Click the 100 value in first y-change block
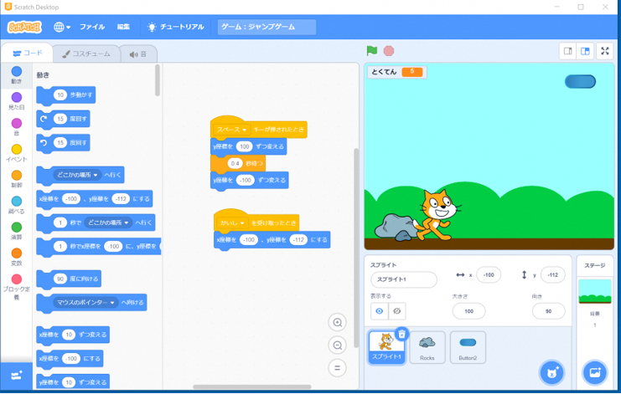The height and width of the screenshot is (394, 621). pyautogui.click(x=245, y=146)
